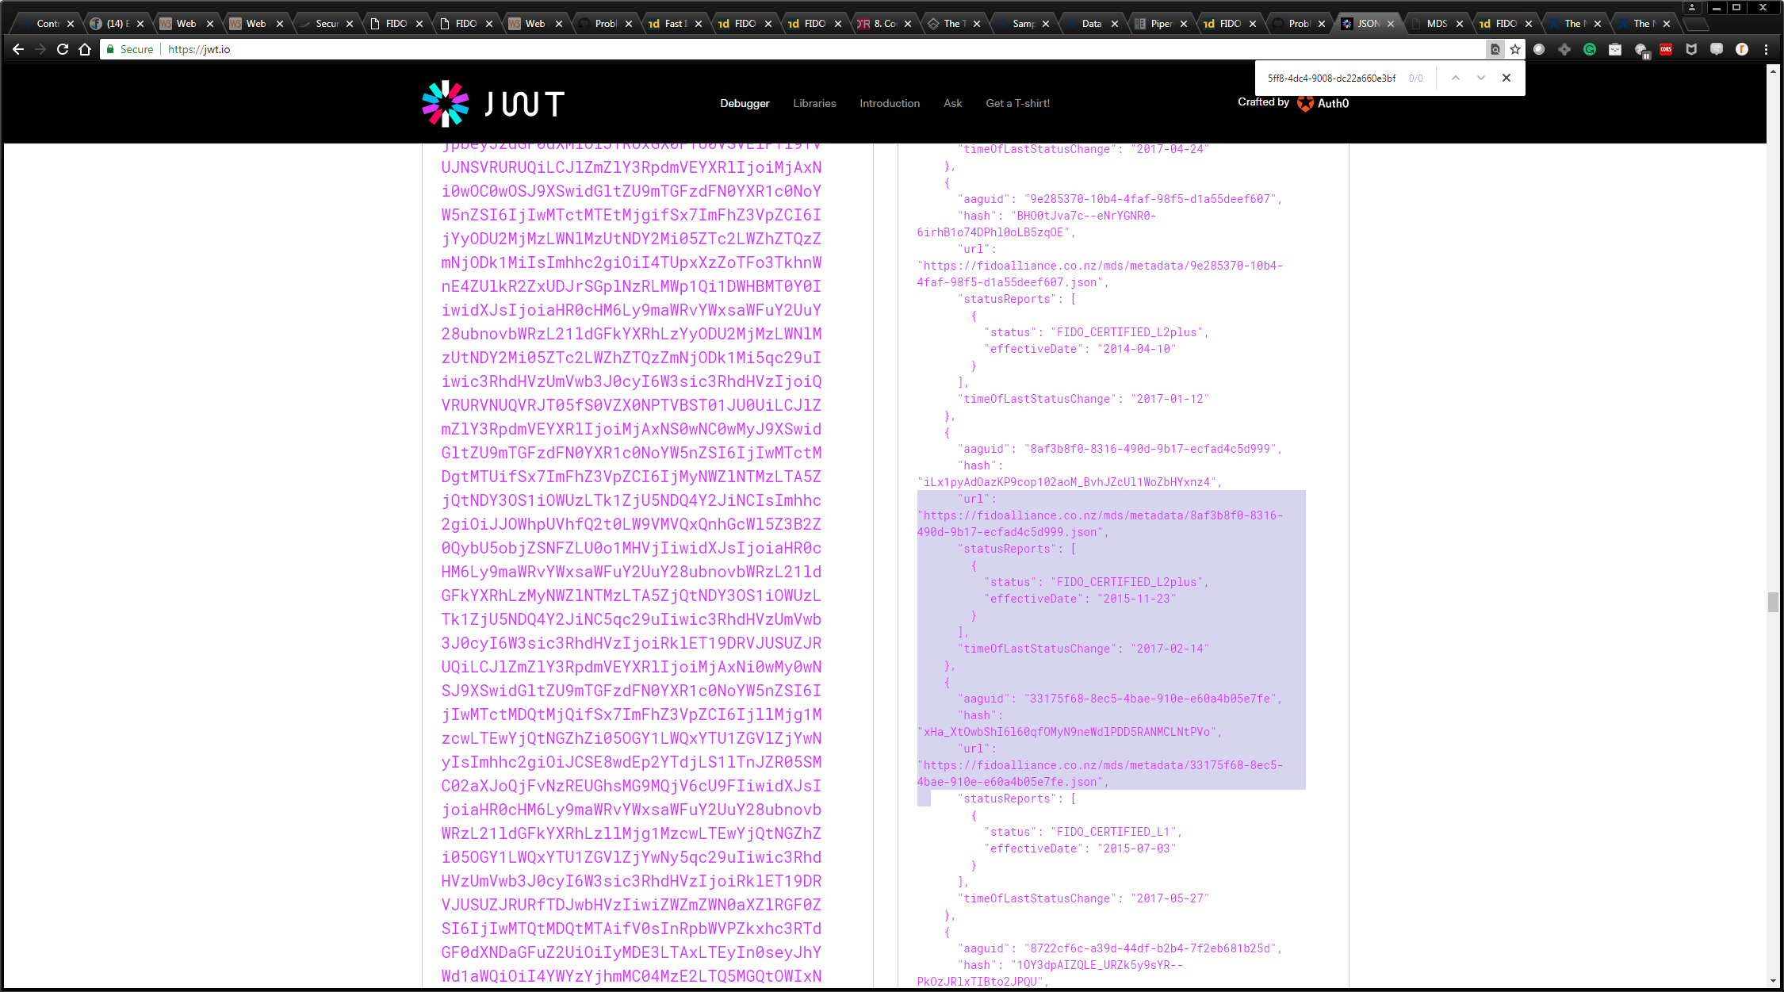
Task: Reload the page
Action: (63, 49)
